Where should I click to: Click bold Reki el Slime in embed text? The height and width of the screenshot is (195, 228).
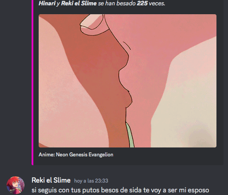tap(79, 3)
